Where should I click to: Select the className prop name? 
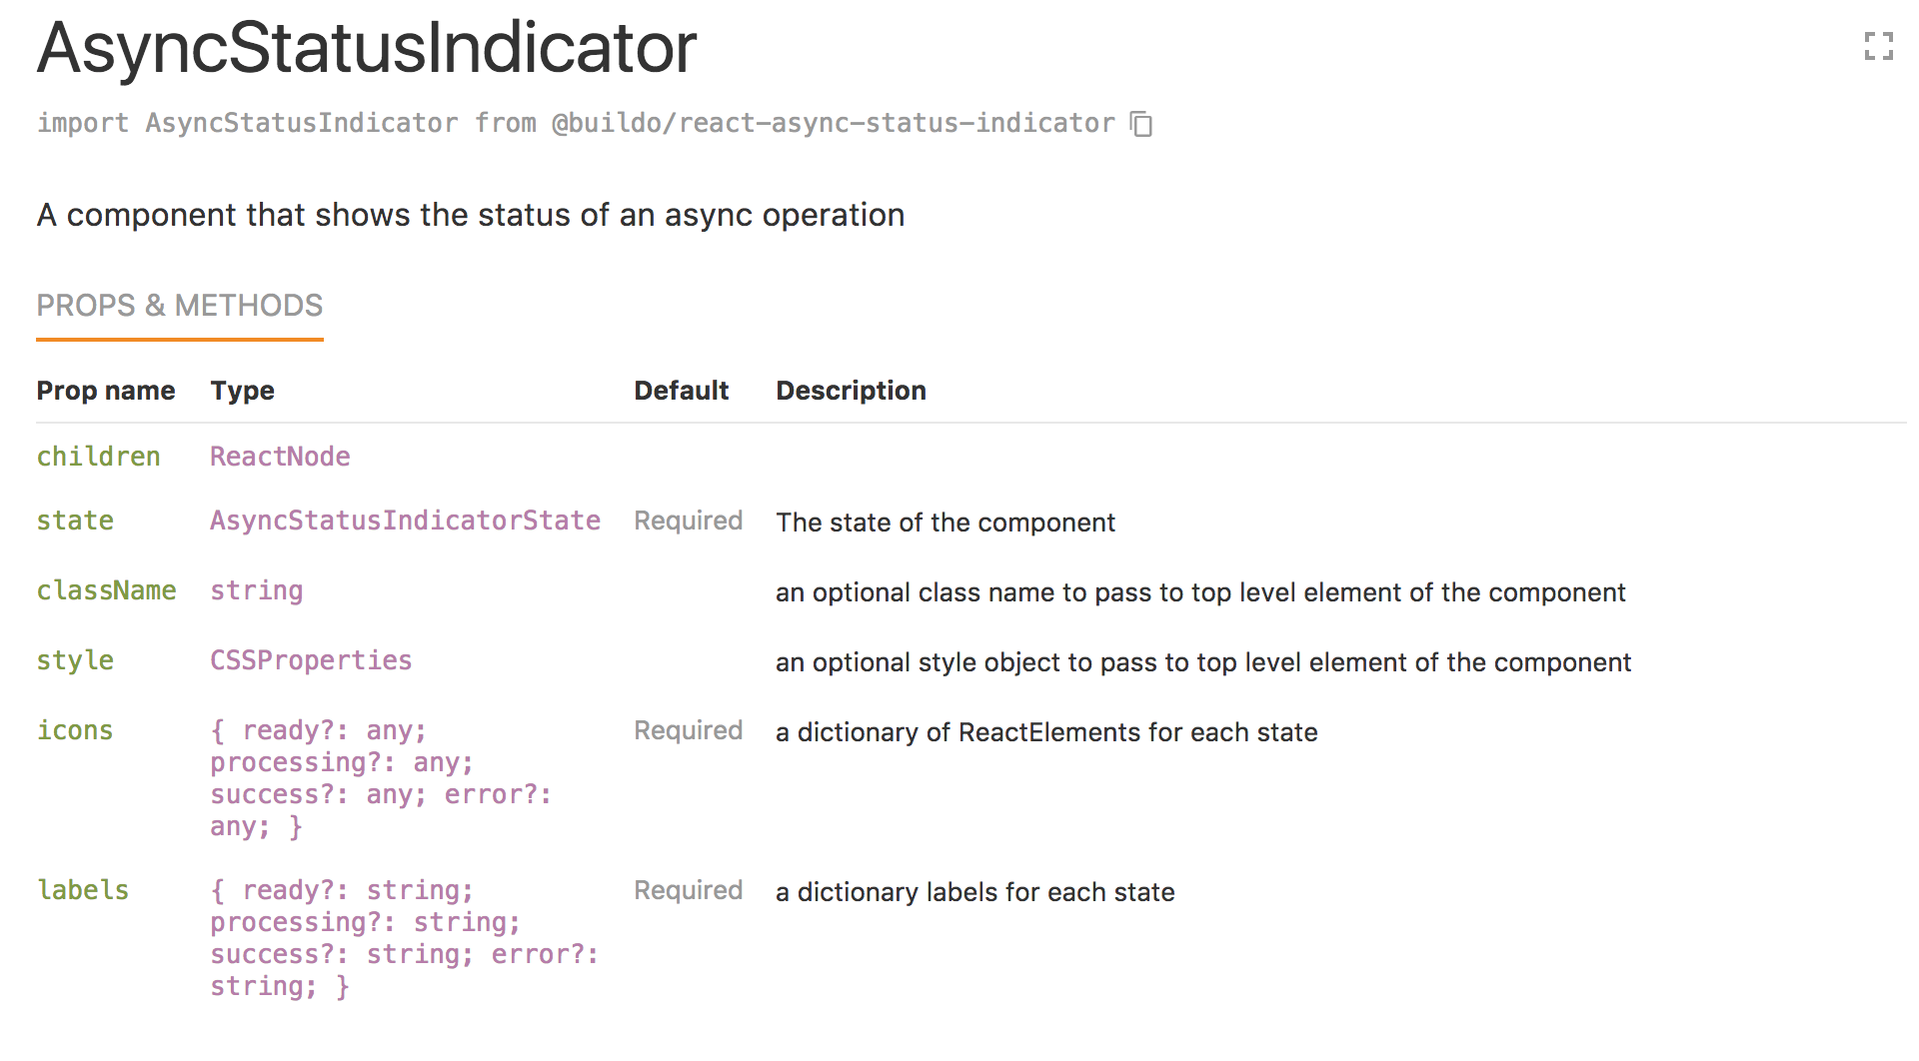[x=106, y=590]
